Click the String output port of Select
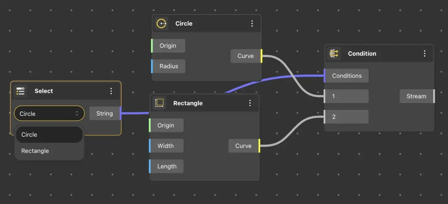The height and width of the screenshot is (204, 448). 105,113
